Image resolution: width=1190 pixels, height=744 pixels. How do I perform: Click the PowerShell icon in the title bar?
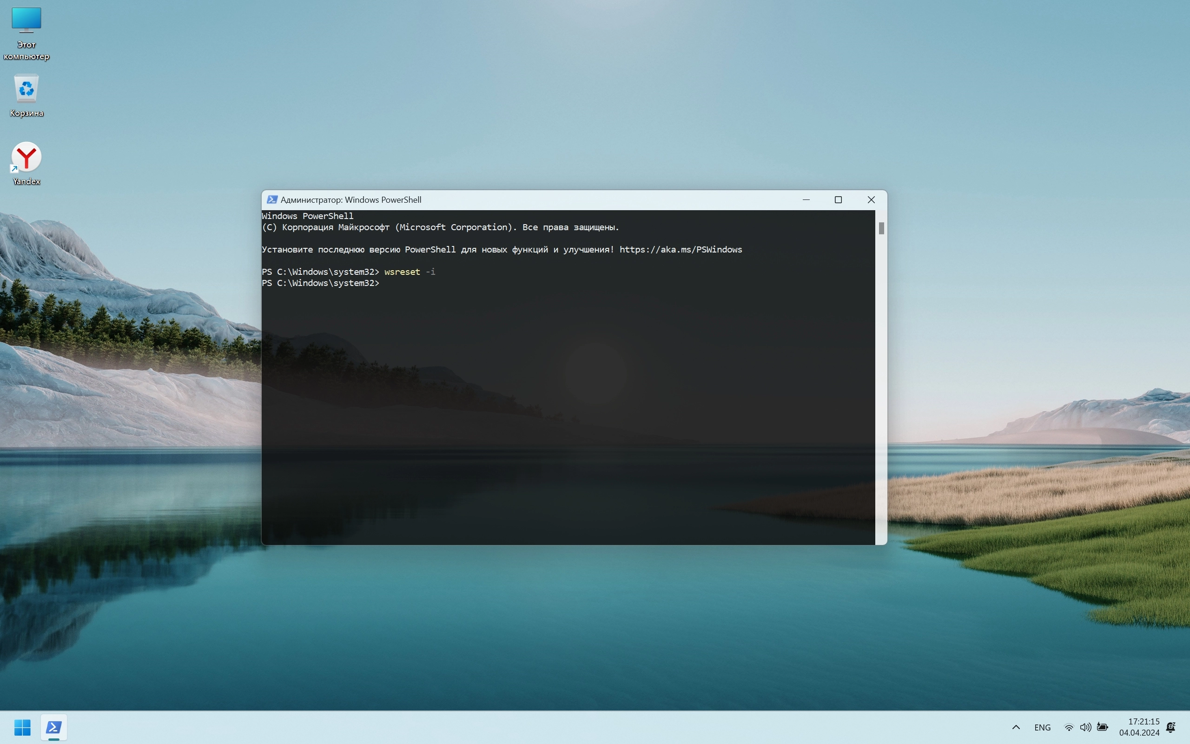271,200
